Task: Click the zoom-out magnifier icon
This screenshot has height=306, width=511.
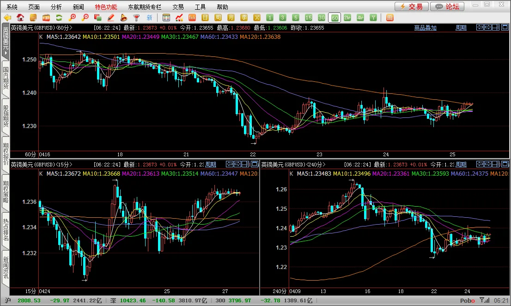Action: 85,18
